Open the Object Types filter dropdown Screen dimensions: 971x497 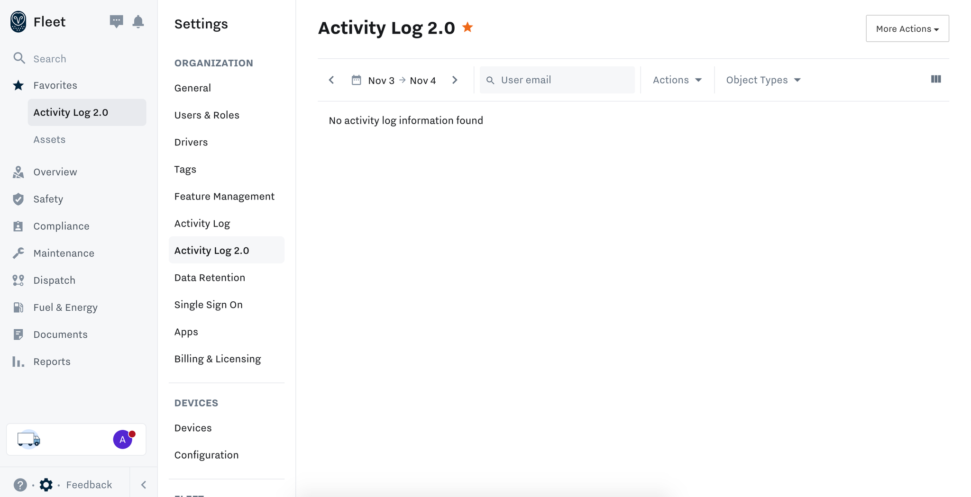tap(763, 80)
